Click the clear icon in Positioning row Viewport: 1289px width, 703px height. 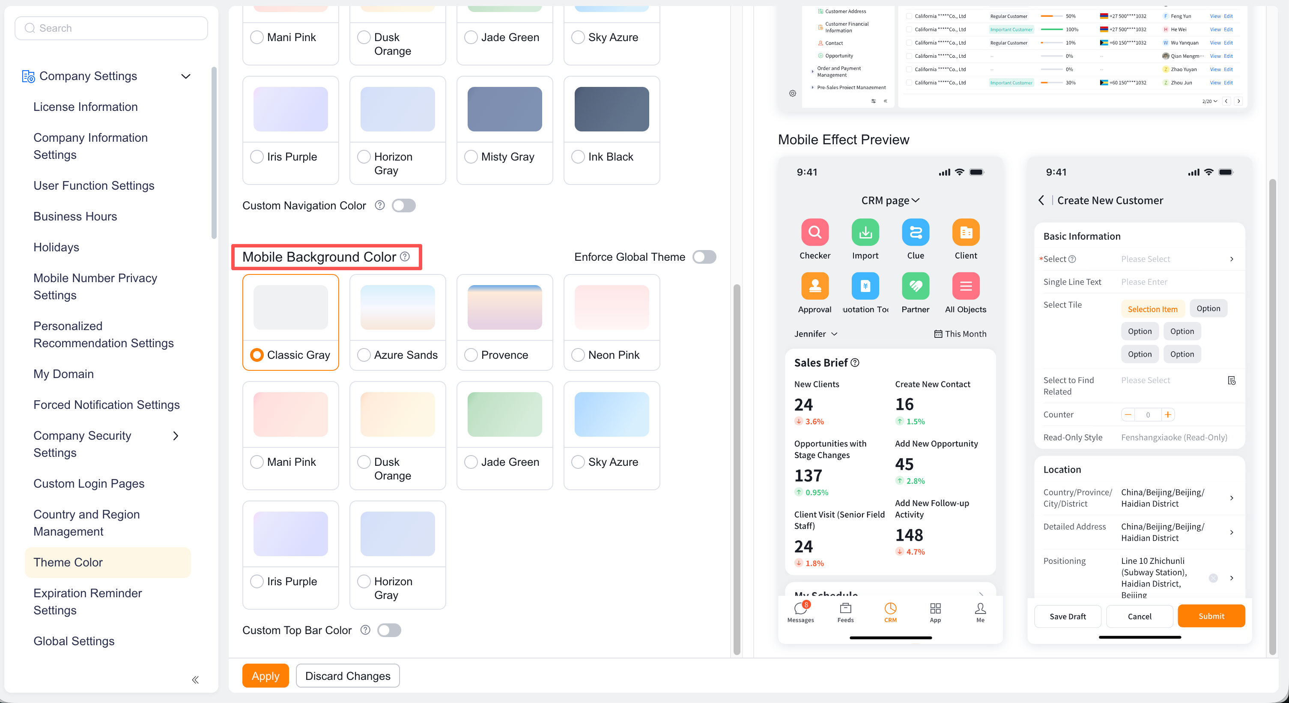click(1213, 578)
